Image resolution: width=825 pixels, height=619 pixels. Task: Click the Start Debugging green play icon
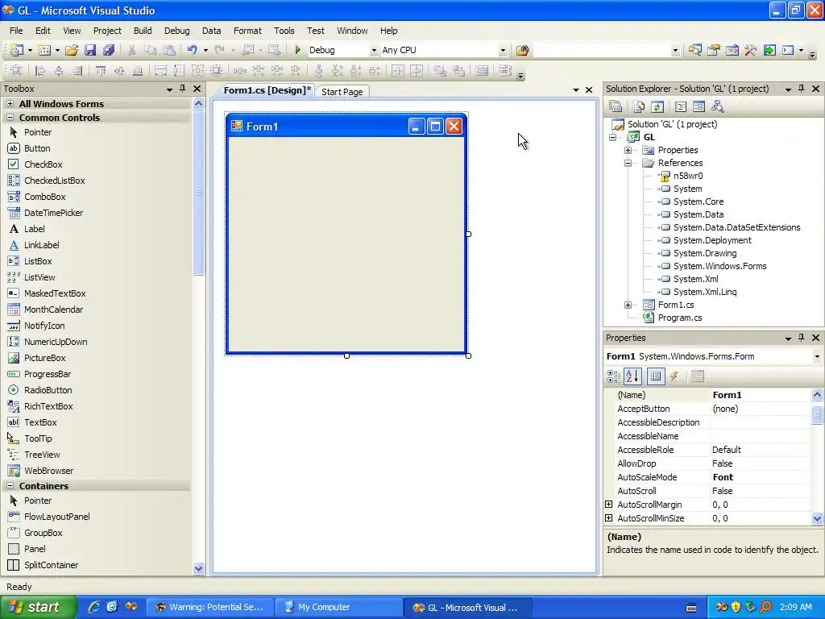coord(298,50)
